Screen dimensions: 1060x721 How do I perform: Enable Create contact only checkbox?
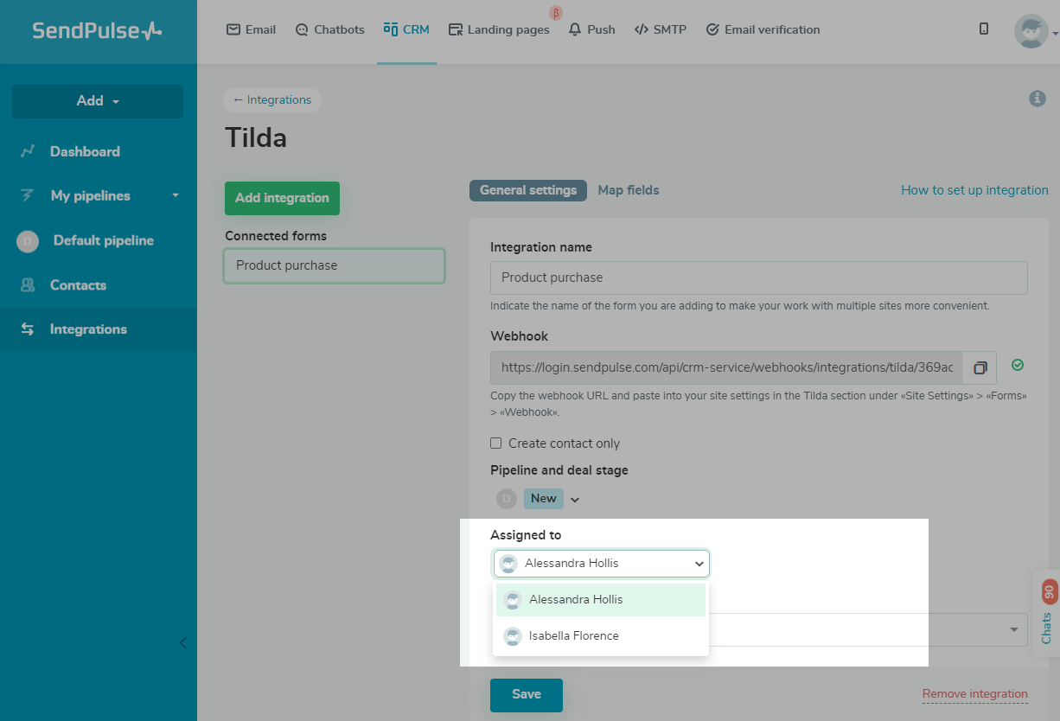click(496, 443)
